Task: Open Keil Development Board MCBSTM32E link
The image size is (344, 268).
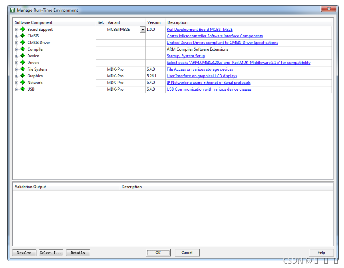Action: tap(199, 30)
